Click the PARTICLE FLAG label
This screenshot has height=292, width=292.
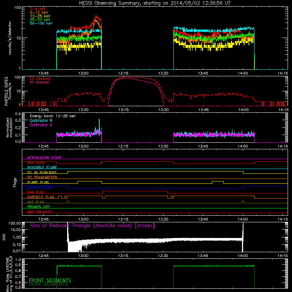point(41,197)
